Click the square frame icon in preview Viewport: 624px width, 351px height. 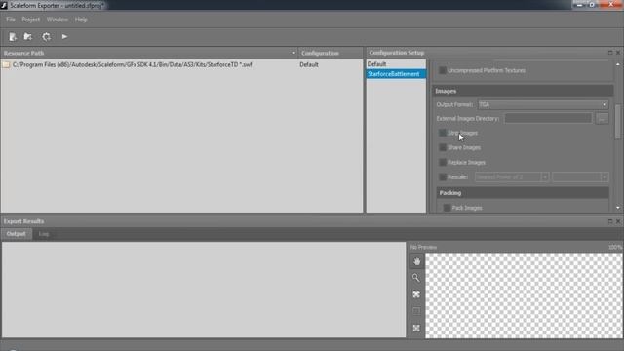tap(416, 311)
